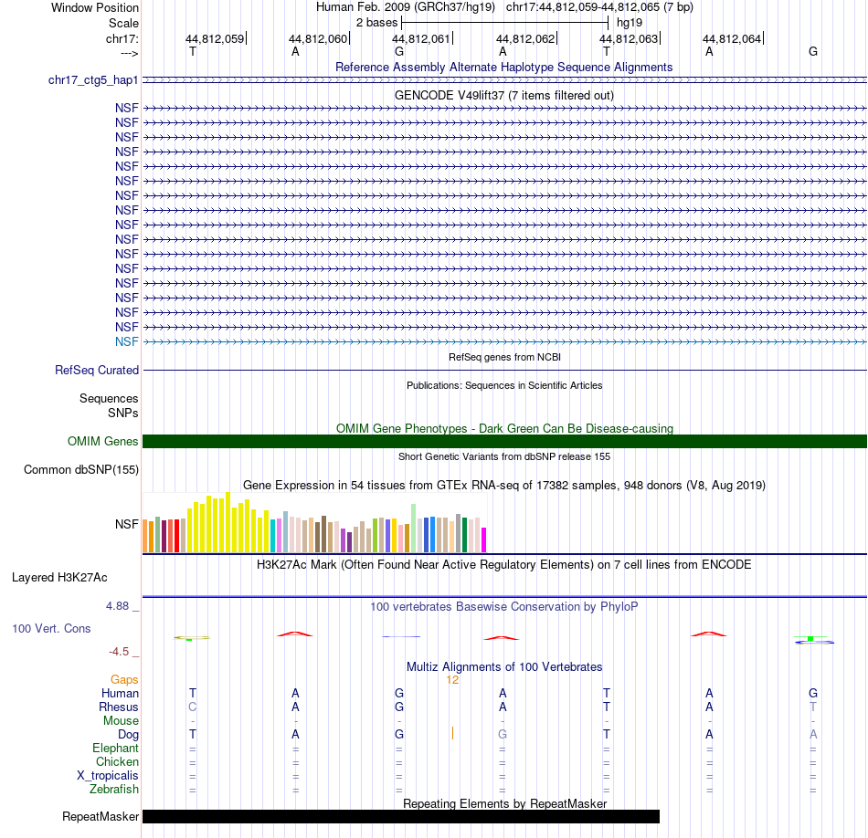The height and width of the screenshot is (838, 868).
Task: Click the hg19 label beside scale bar
Action: (x=630, y=23)
